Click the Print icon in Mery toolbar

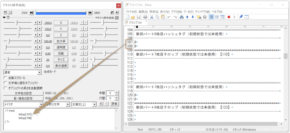click(x=145, y=17)
